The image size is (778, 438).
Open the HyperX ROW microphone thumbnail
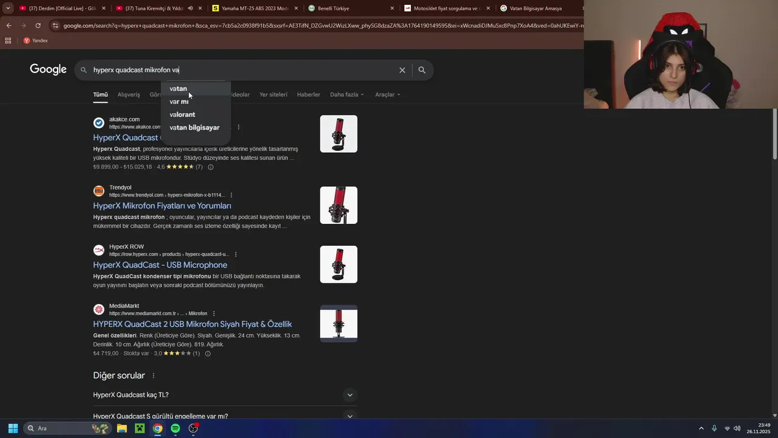pos(339,264)
